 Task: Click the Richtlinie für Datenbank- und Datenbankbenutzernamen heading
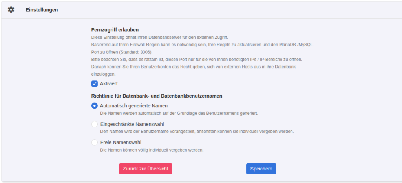click(x=157, y=96)
